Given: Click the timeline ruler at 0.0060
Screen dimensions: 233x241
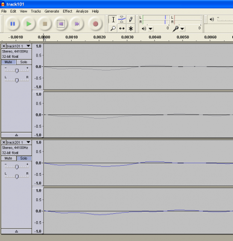Looking at the screenshot, I should (x=210, y=37).
